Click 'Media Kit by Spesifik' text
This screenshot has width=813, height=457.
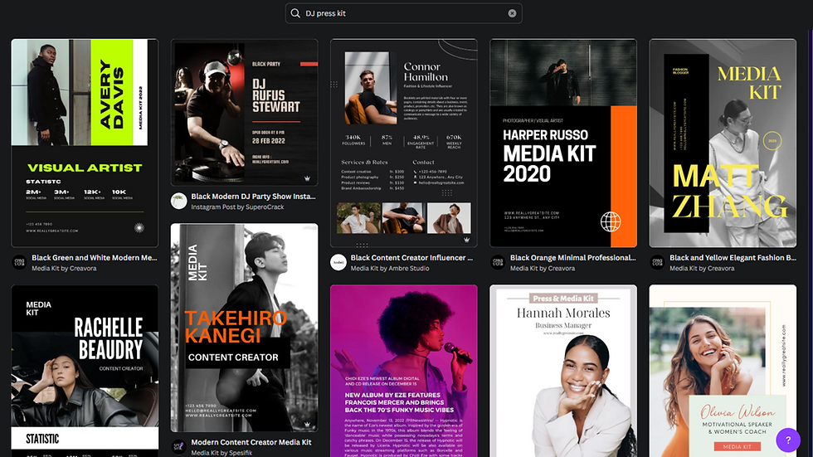click(x=222, y=453)
